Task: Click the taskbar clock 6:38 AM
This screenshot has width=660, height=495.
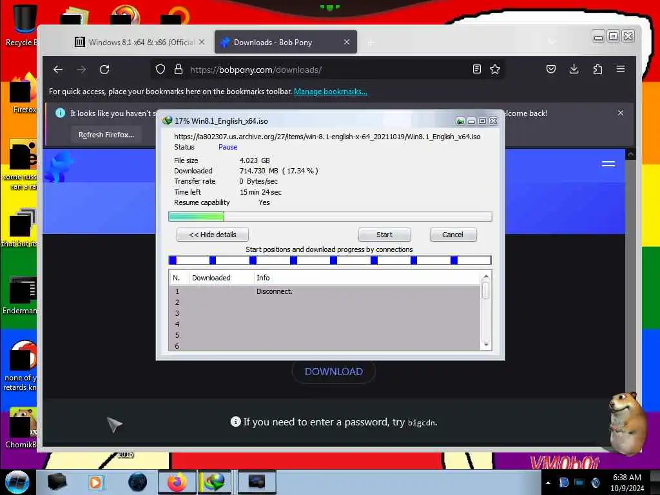Action: (x=626, y=478)
